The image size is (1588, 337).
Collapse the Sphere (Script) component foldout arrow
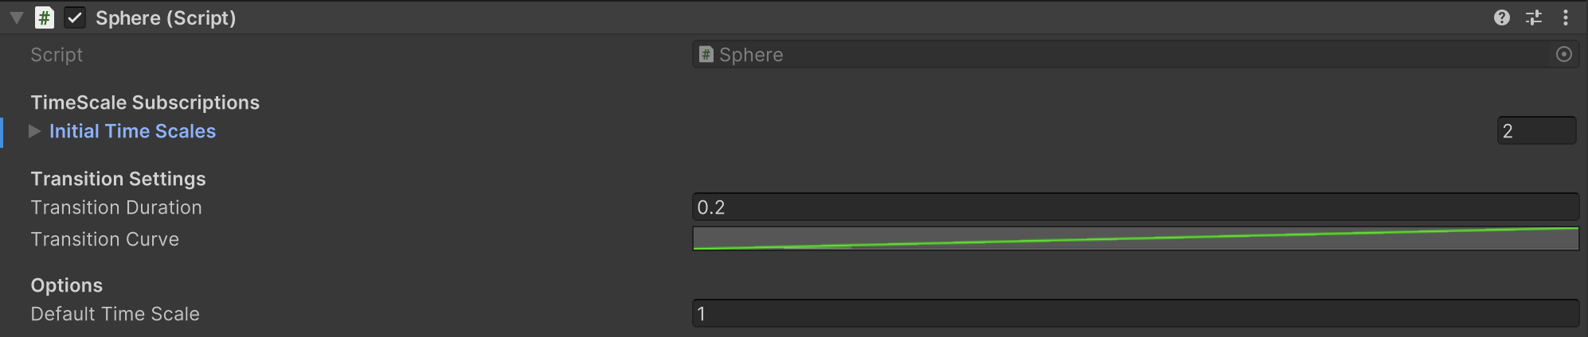tap(17, 17)
